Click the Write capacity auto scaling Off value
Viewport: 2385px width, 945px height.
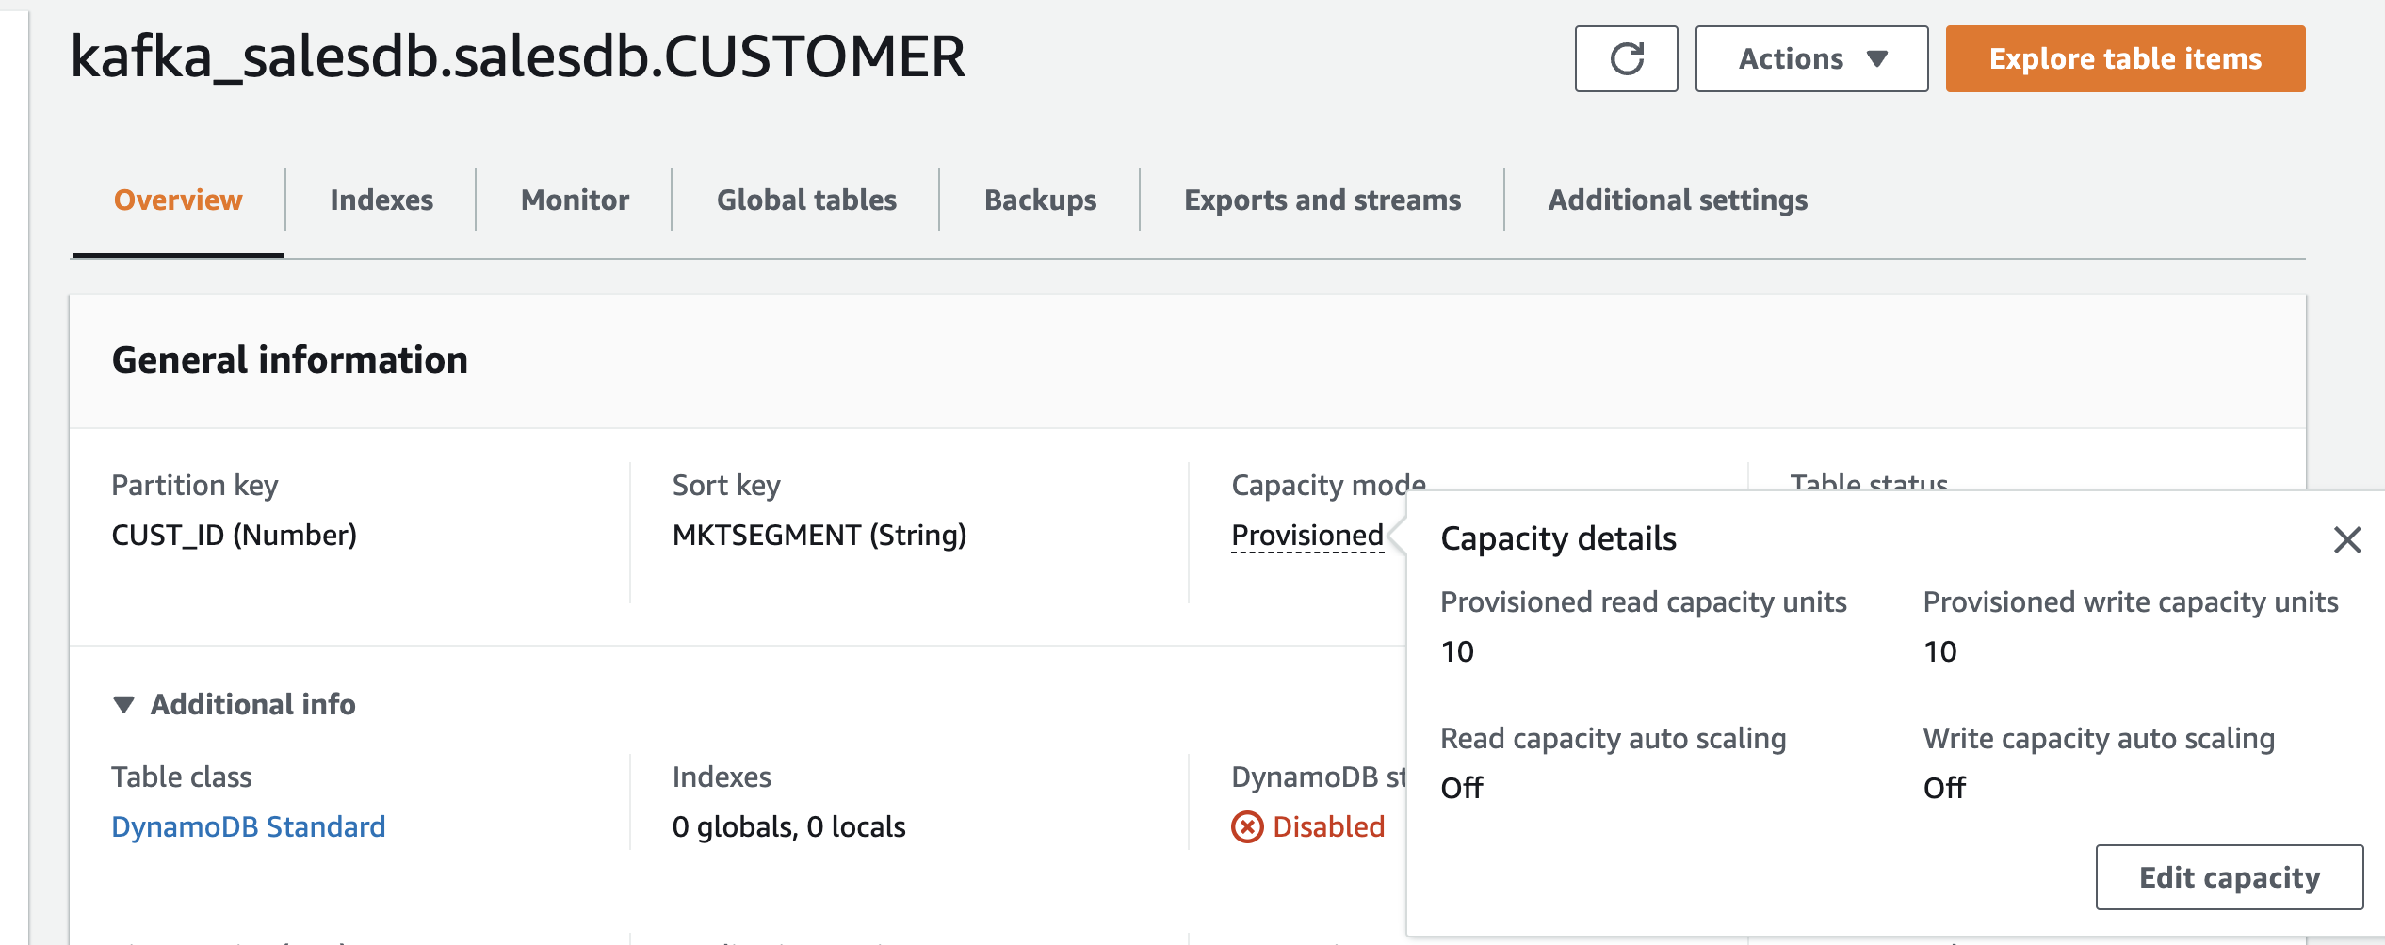pos(1944,787)
